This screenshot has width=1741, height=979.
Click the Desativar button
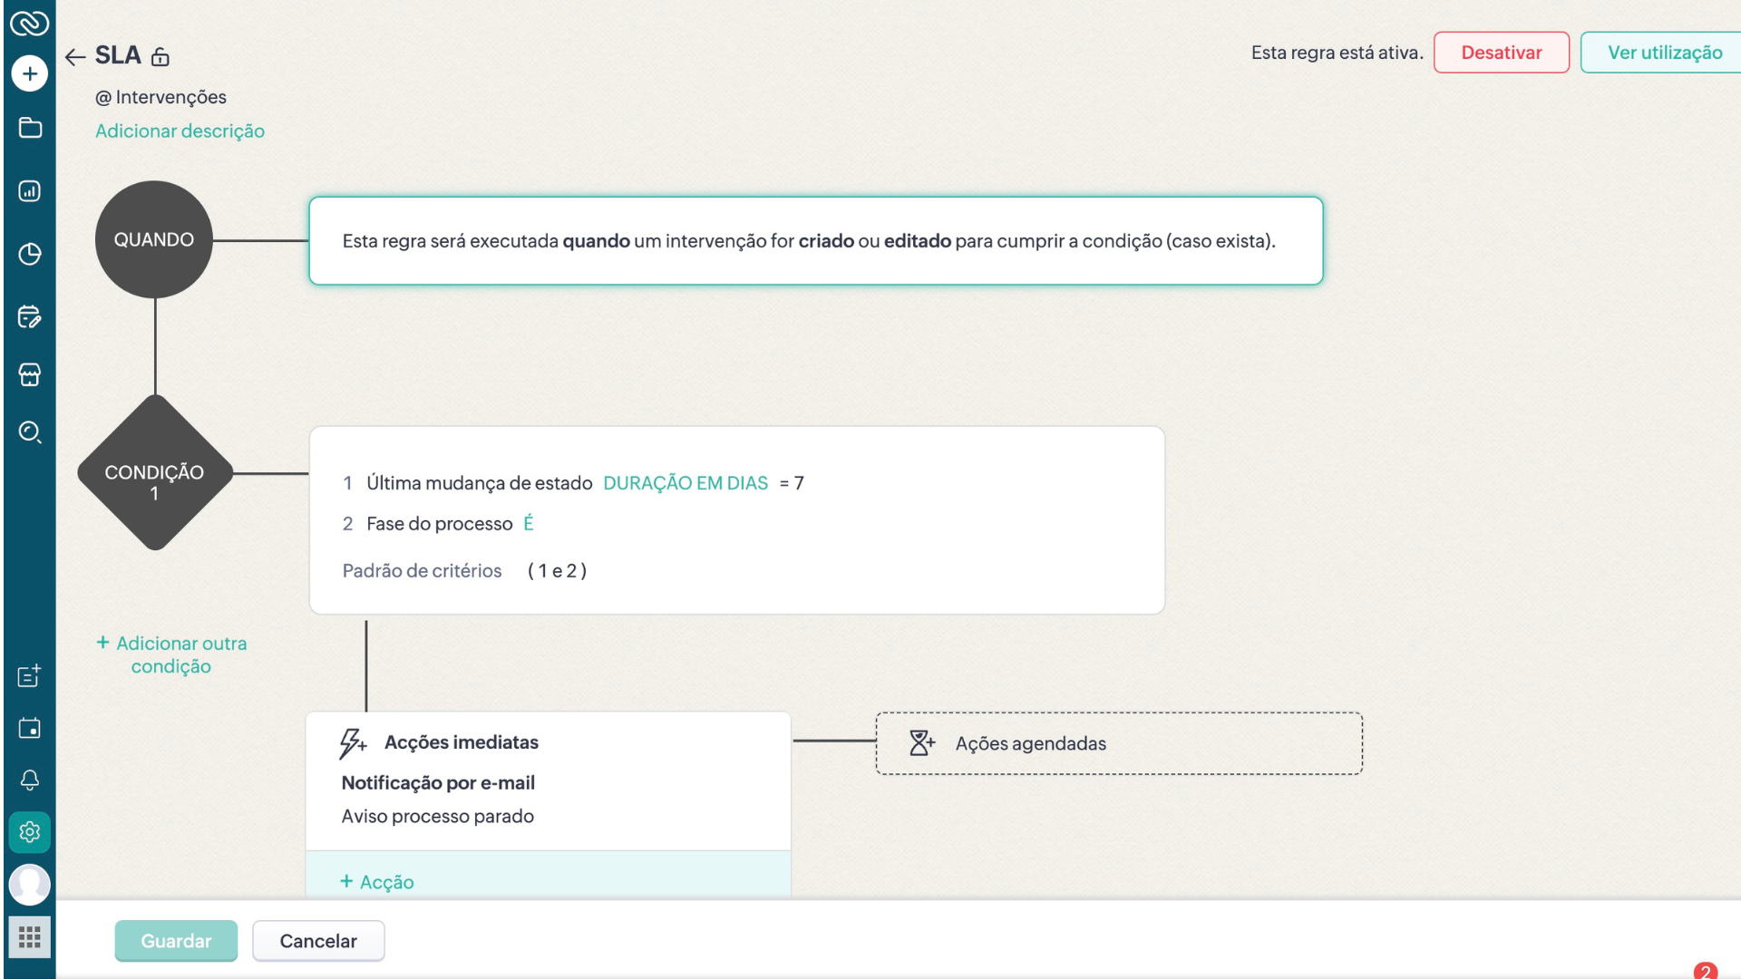pos(1501,53)
